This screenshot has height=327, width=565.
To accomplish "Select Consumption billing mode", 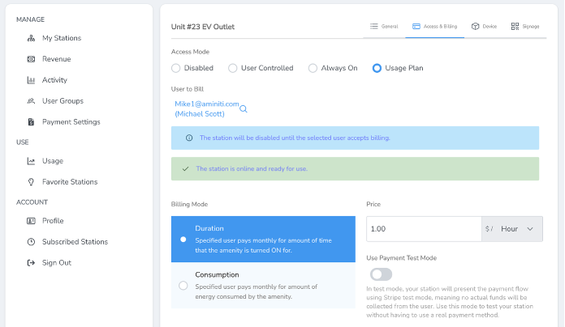I will click(x=183, y=286).
